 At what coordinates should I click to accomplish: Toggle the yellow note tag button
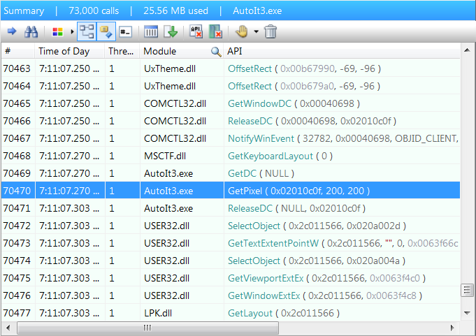click(x=106, y=31)
